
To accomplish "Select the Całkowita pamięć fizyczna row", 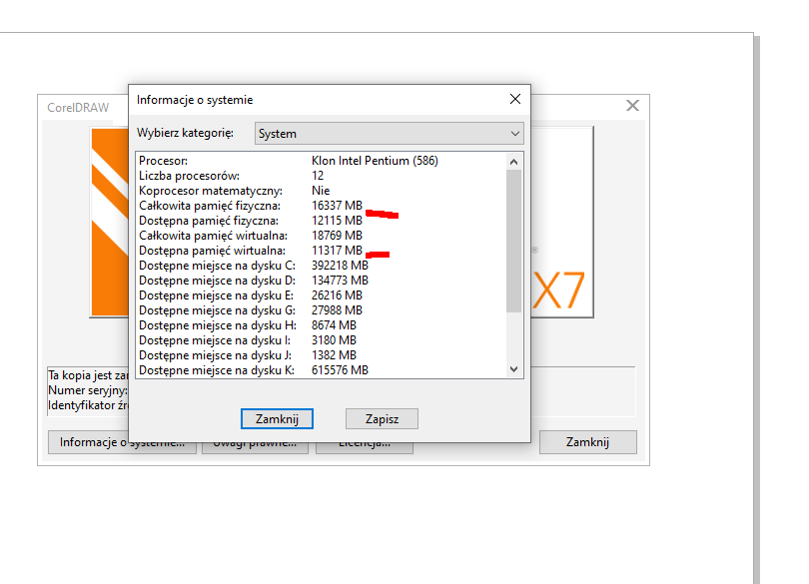I will point(322,206).
